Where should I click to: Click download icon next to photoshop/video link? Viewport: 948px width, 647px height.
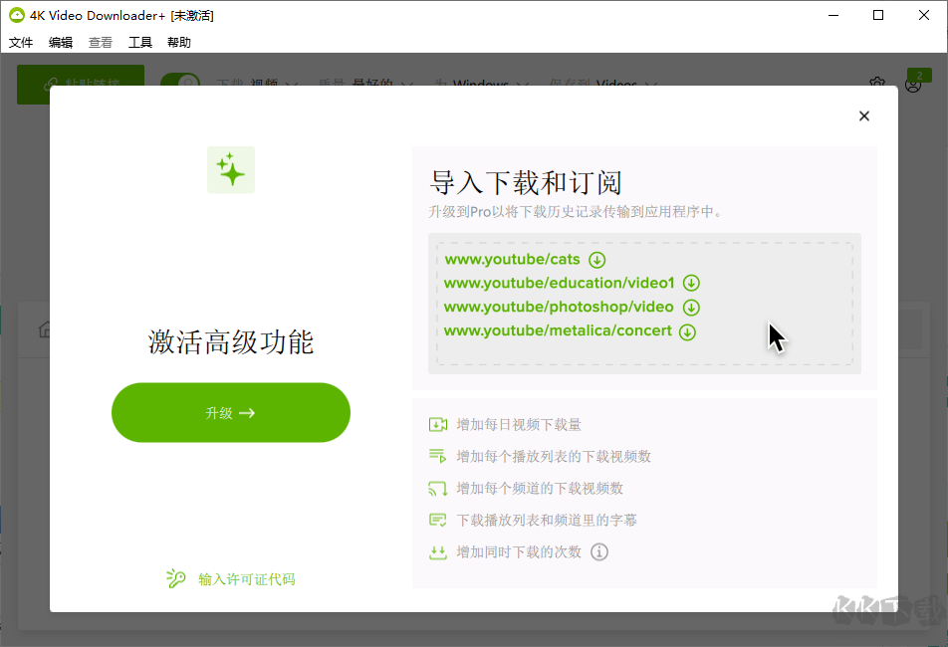coord(692,308)
